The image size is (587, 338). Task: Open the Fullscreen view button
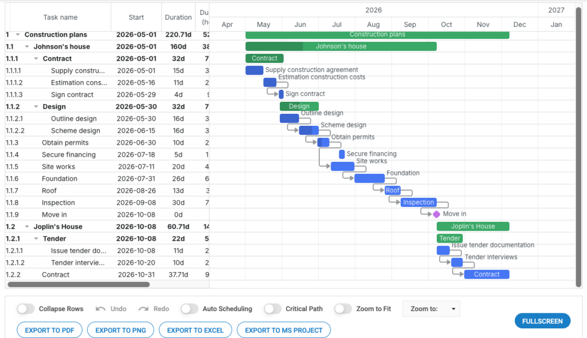tap(542, 321)
